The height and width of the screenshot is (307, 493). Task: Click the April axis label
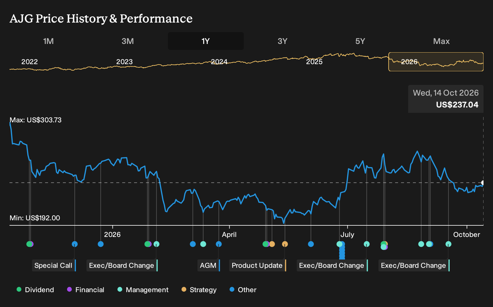click(x=229, y=235)
